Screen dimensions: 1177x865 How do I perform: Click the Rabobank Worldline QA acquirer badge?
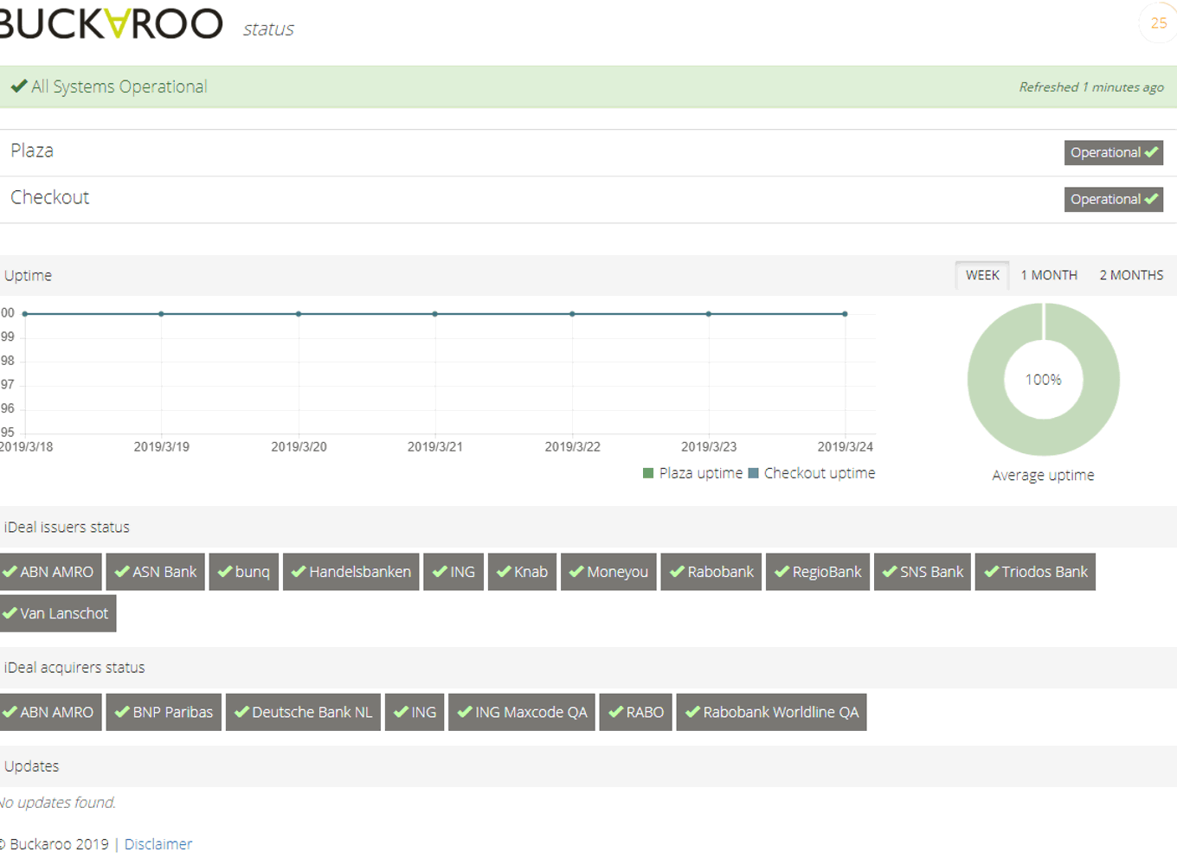(771, 712)
